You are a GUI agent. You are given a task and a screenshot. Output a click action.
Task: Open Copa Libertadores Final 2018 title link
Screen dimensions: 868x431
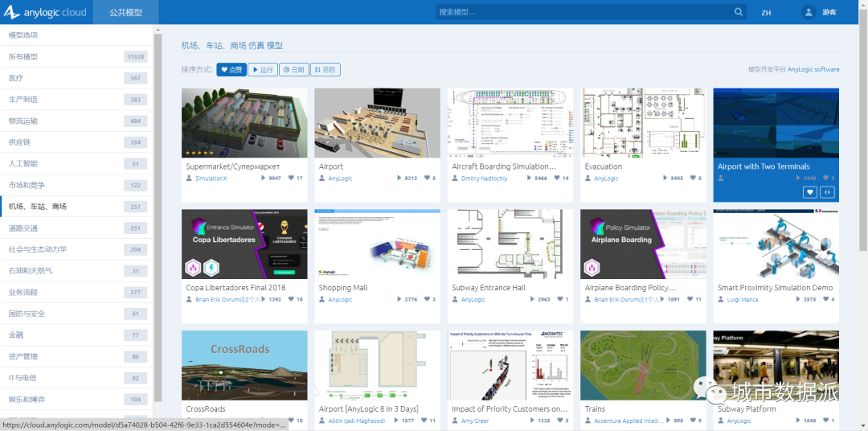[x=235, y=288]
